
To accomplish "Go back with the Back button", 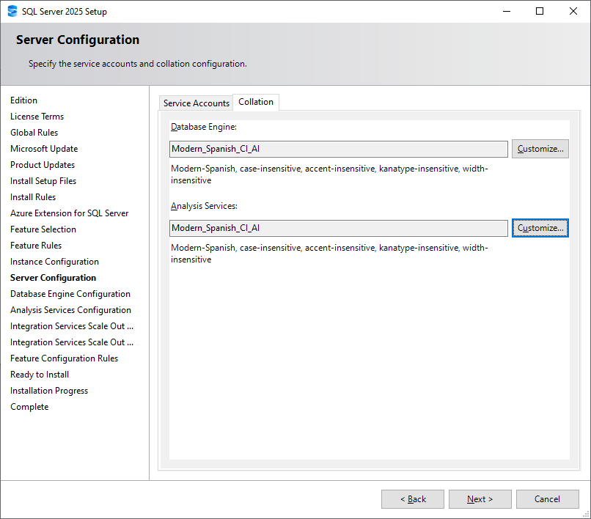I will pyautogui.click(x=413, y=499).
